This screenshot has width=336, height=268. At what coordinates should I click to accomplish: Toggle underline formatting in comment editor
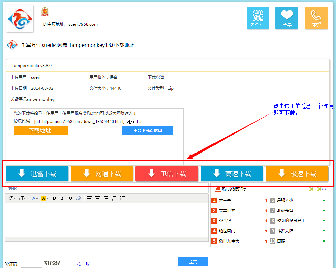coord(70,198)
